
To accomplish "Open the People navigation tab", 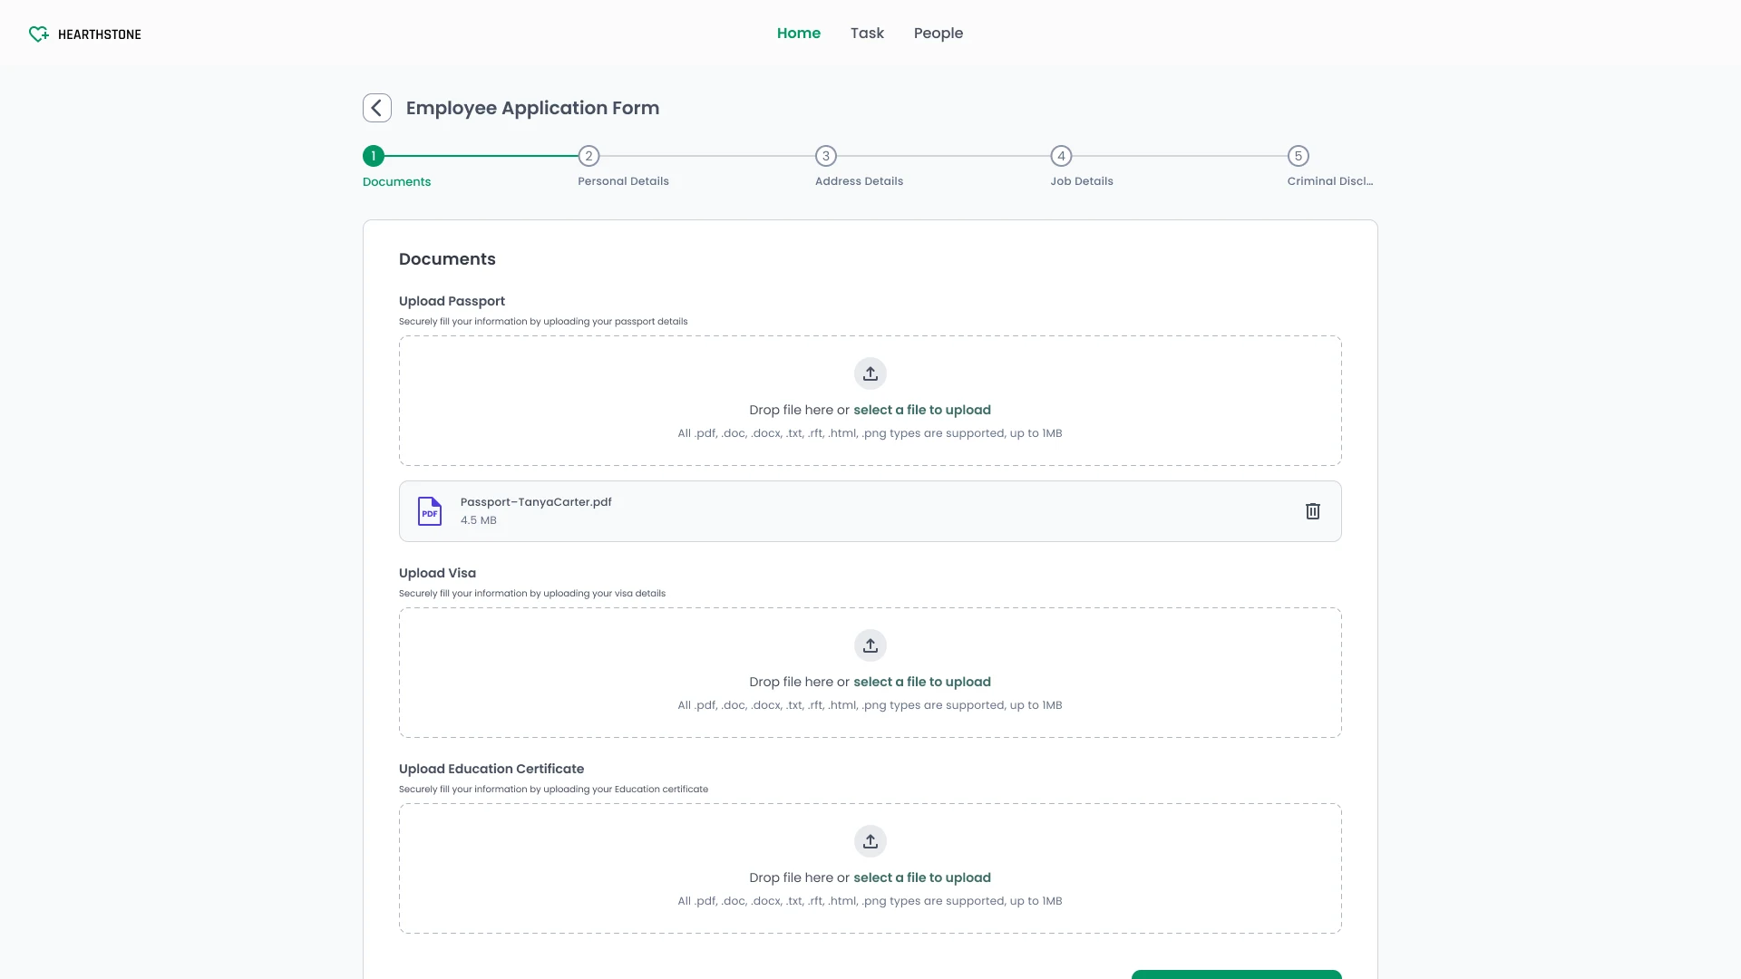I will (x=939, y=34).
